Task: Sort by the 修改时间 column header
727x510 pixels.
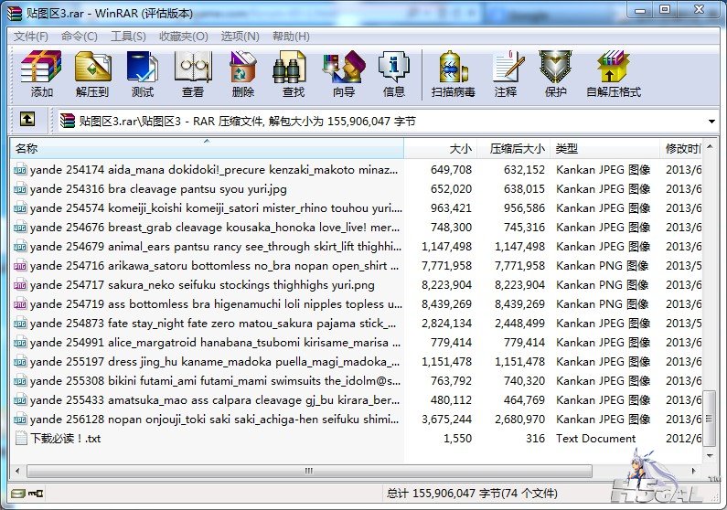Action: pos(681,148)
